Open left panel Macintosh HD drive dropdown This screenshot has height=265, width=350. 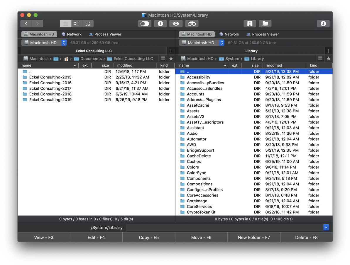pos(44,42)
